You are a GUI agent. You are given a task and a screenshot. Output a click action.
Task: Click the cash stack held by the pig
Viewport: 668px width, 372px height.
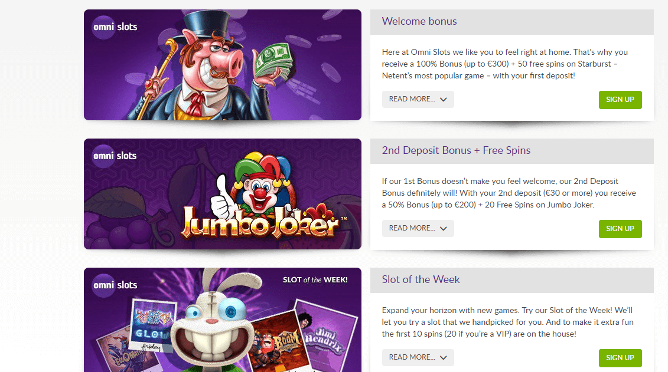tap(273, 62)
